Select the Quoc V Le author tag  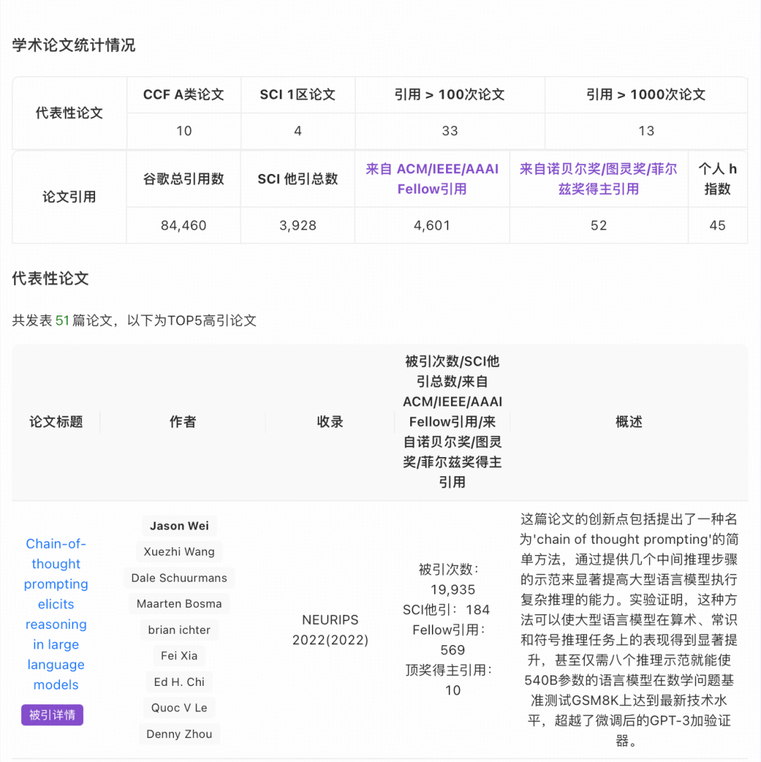click(x=179, y=708)
